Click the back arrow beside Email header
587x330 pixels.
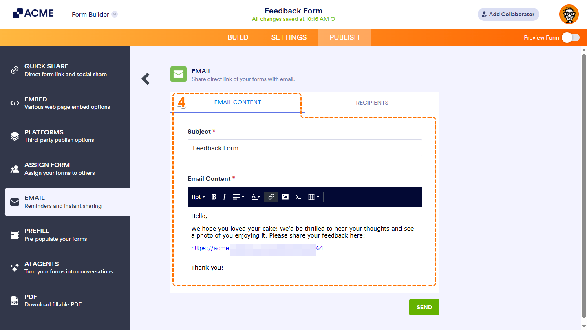click(x=146, y=79)
